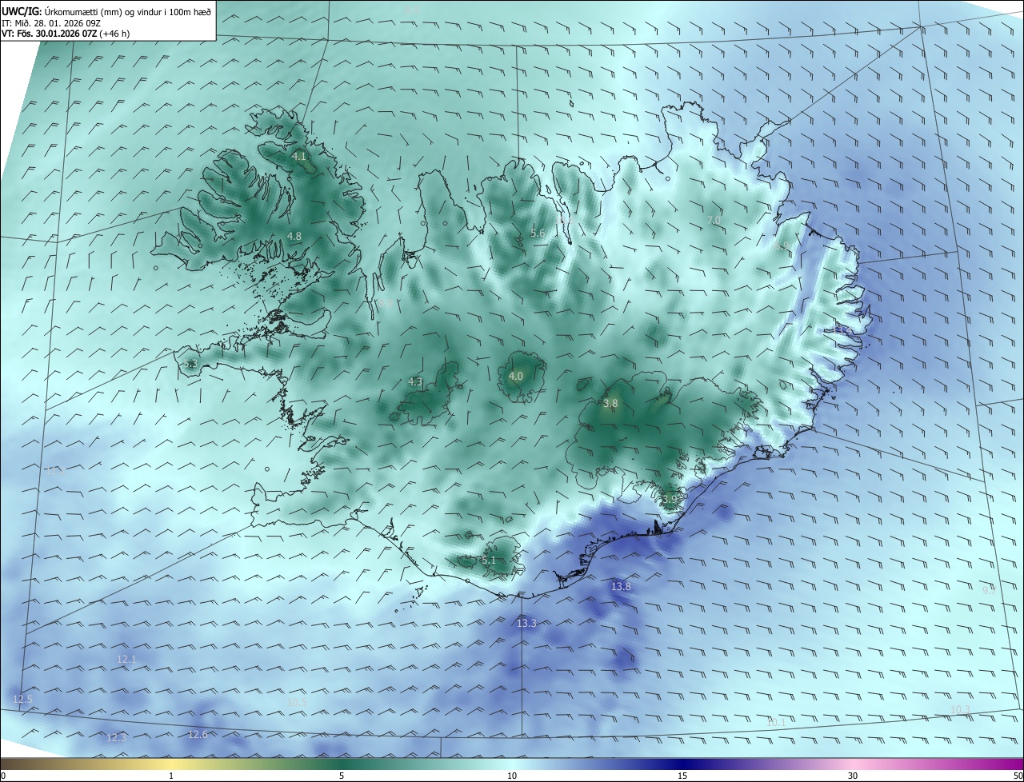The width and height of the screenshot is (1024, 782).
Task: Click the 7.0 value label
Action: [x=714, y=220]
